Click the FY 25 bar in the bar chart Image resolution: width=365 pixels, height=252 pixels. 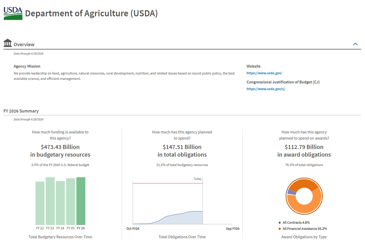click(x=71, y=202)
